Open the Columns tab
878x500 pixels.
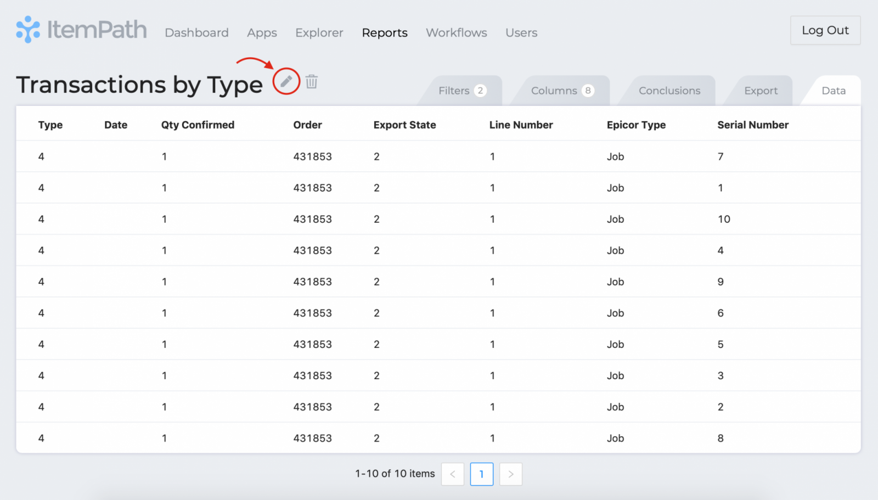pyautogui.click(x=562, y=91)
